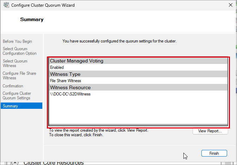237x165 pixels.
Task: Select the highlighted Summary step
Action: pos(22,106)
